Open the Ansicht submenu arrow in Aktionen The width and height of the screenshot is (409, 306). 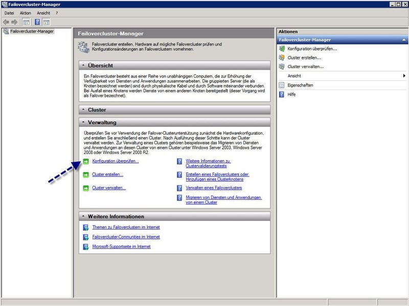pos(404,76)
